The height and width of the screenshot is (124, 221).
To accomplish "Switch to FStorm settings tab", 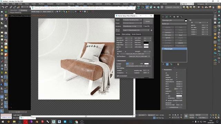I will (126, 34).
